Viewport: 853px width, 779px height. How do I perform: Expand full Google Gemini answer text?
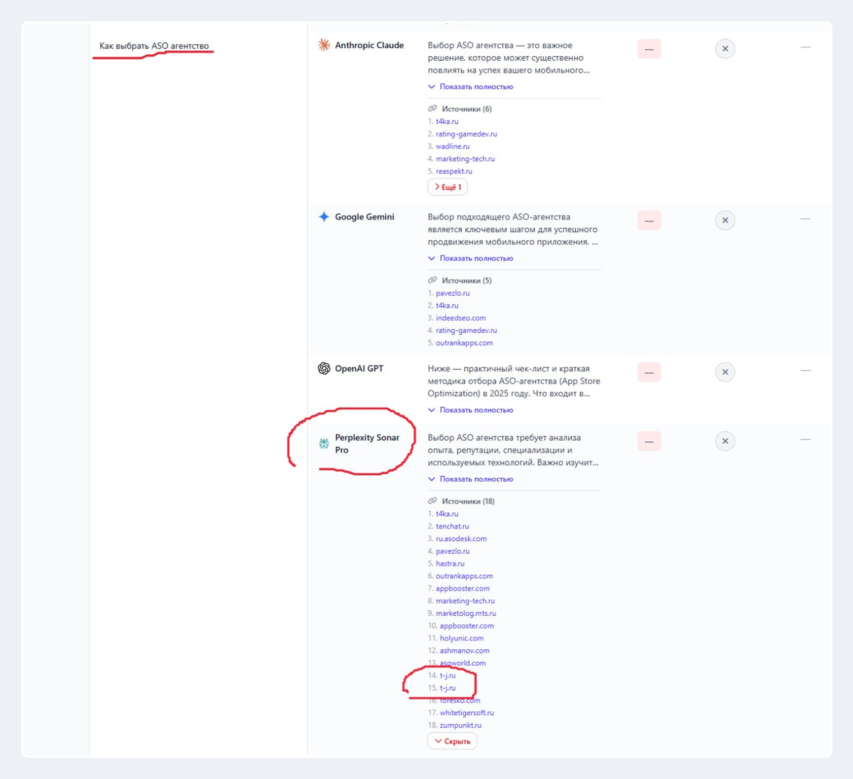click(476, 258)
